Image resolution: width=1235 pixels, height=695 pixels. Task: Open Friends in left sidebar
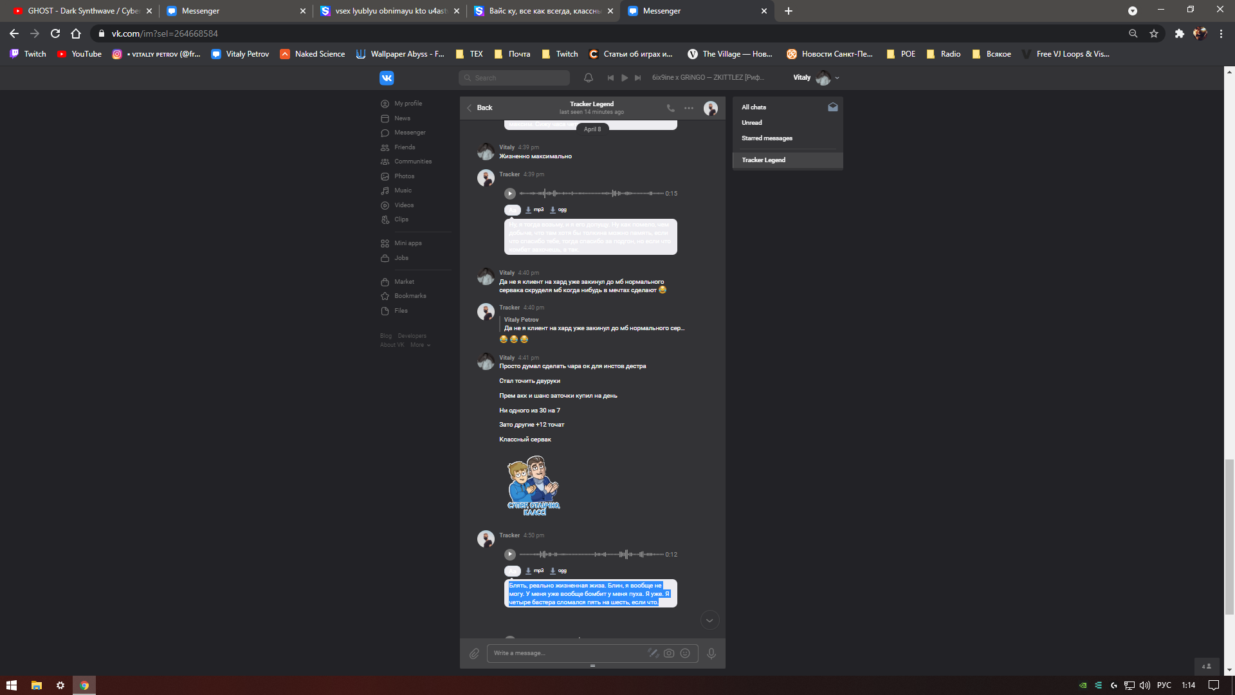tap(404, 147)
